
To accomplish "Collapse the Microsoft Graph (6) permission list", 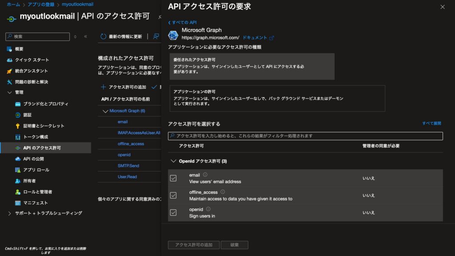I will 105,111.
